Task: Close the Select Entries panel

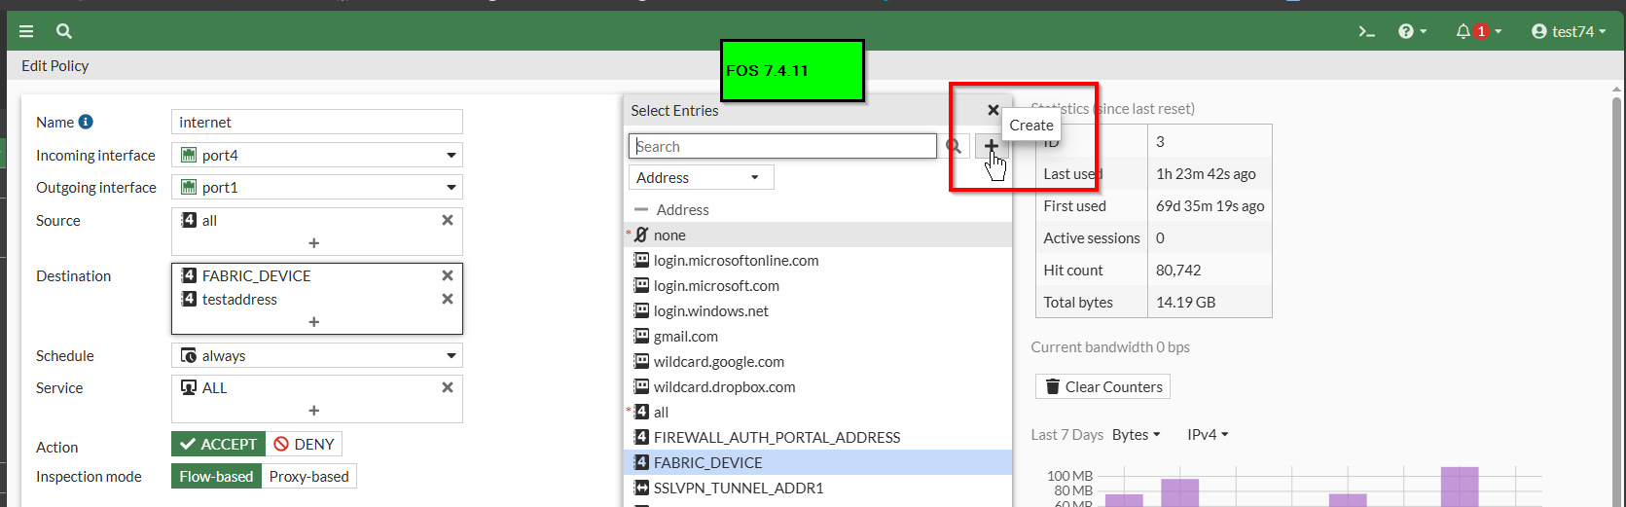Action: [x=993, y=110]
